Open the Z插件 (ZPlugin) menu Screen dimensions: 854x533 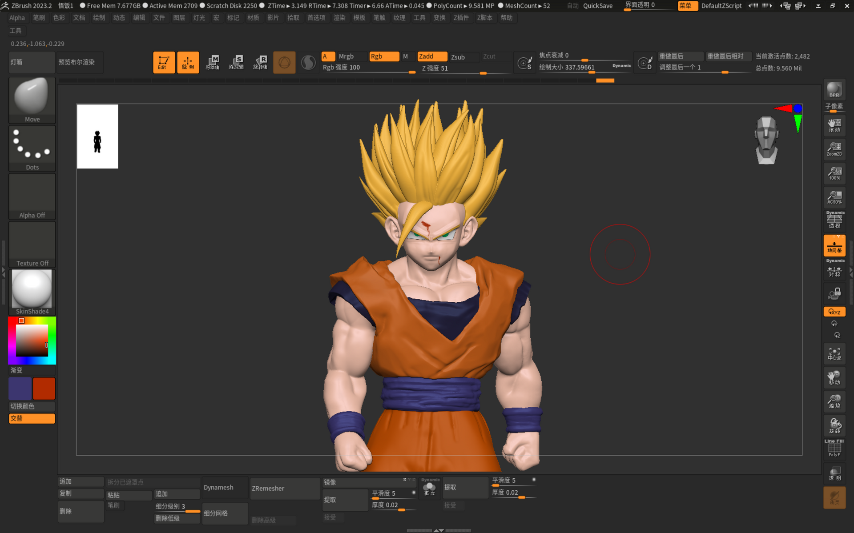coord(461,18)
